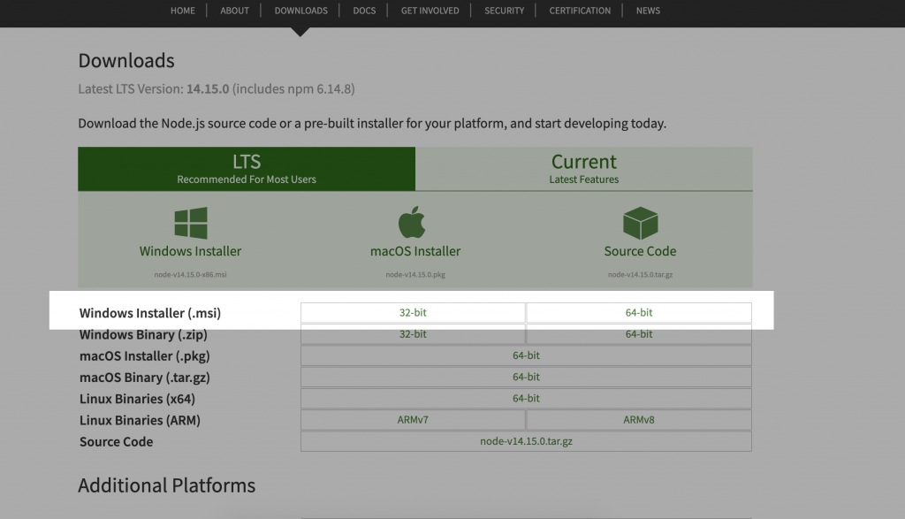905x519 pixels.
Task: Open the NEWS navigation item
Action: (x=648, y=11)
